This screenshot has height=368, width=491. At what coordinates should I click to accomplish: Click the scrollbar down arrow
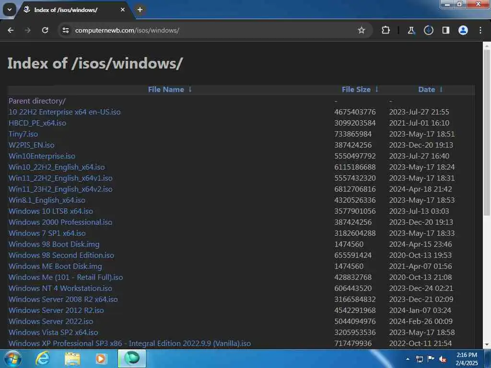coord(487,345)
